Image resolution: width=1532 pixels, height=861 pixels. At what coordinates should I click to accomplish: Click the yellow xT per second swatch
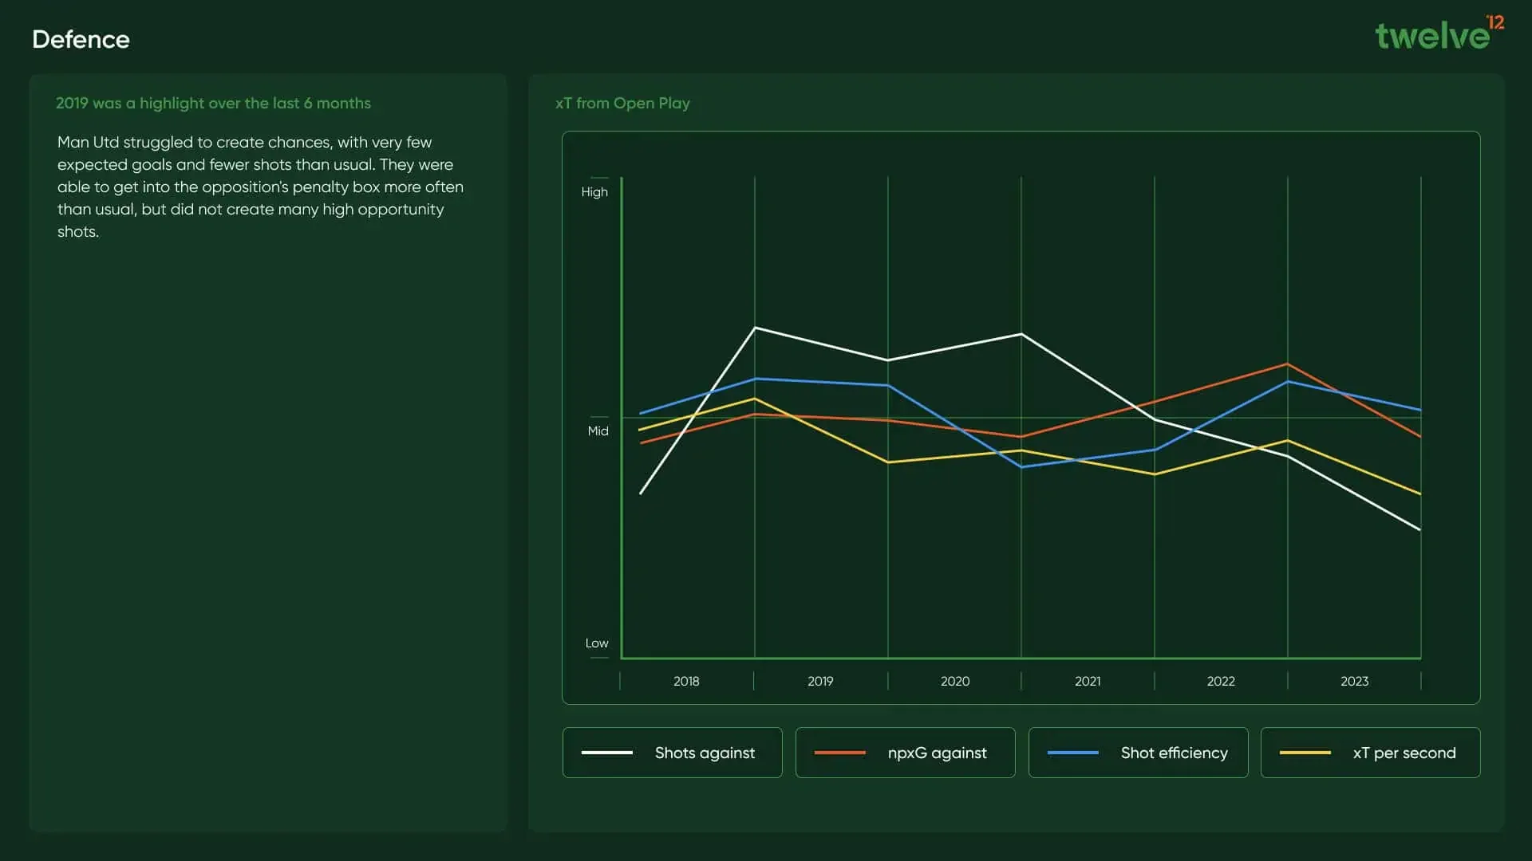pos(1305,753)
